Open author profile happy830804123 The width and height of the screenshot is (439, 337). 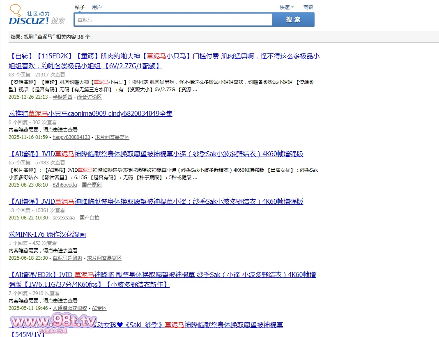(x=71, y=137)
